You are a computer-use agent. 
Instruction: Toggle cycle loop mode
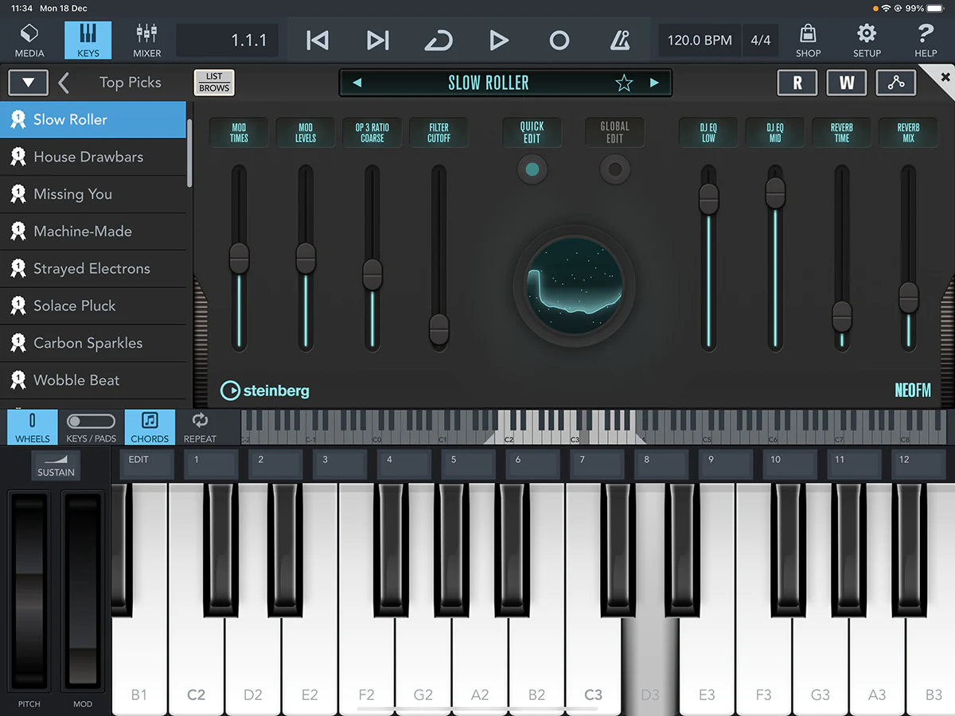(x=439, y=40)
